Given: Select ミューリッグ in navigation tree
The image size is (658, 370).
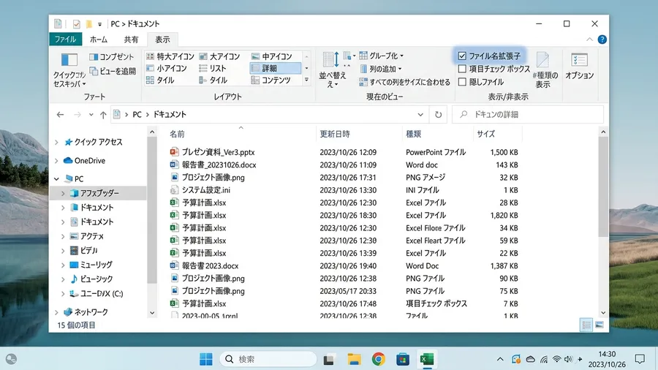Looking at the screenshot, I should [96, 265].
